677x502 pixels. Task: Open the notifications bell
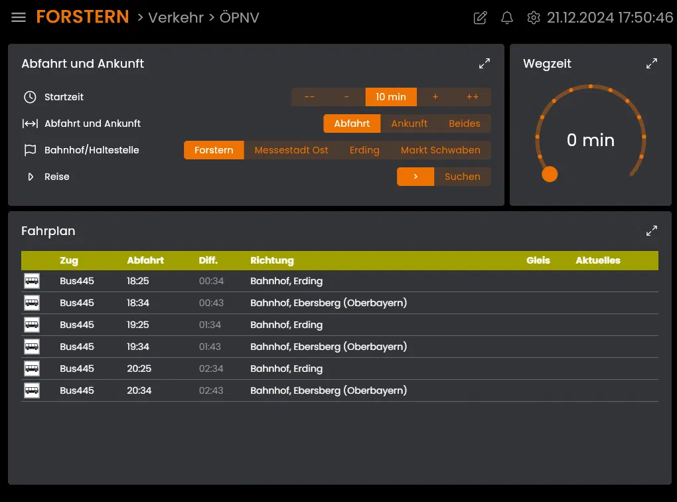[x=507, y=18]
